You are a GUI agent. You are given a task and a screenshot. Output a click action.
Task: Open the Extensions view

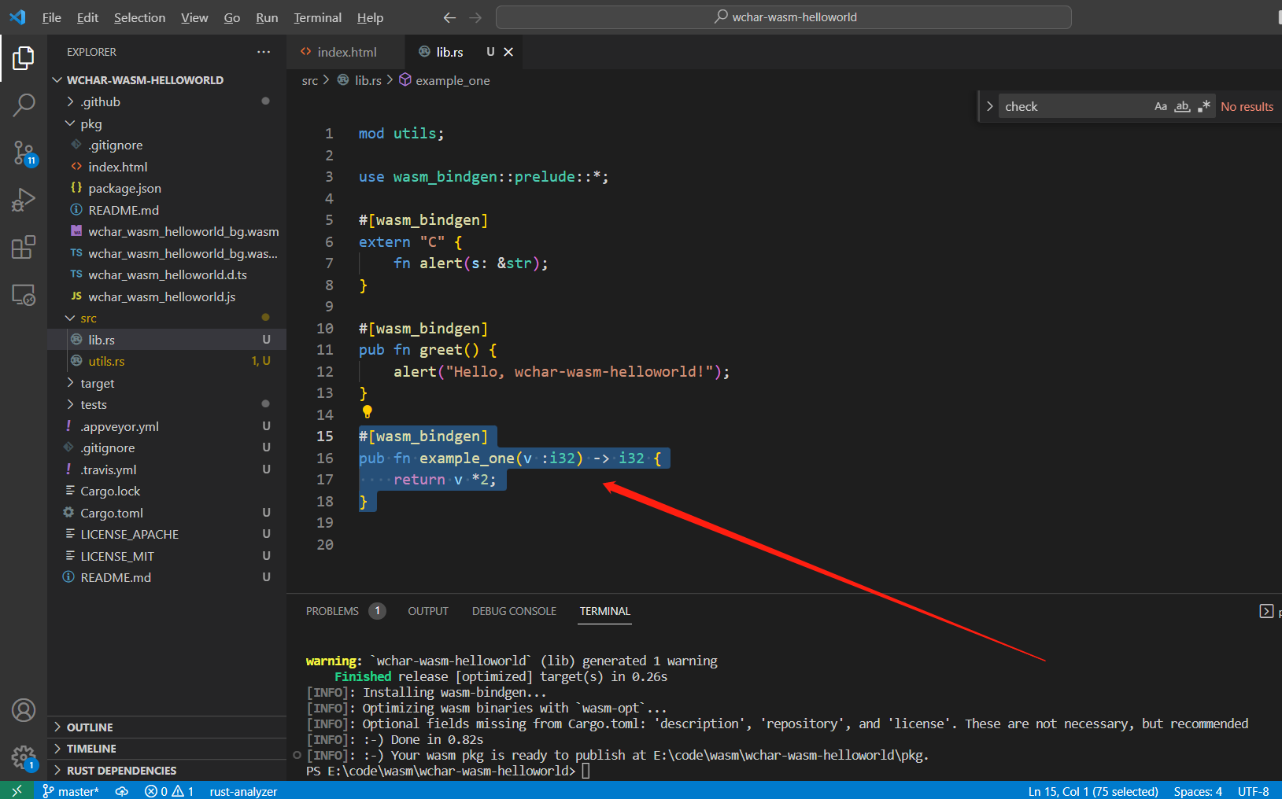point(24,247)
